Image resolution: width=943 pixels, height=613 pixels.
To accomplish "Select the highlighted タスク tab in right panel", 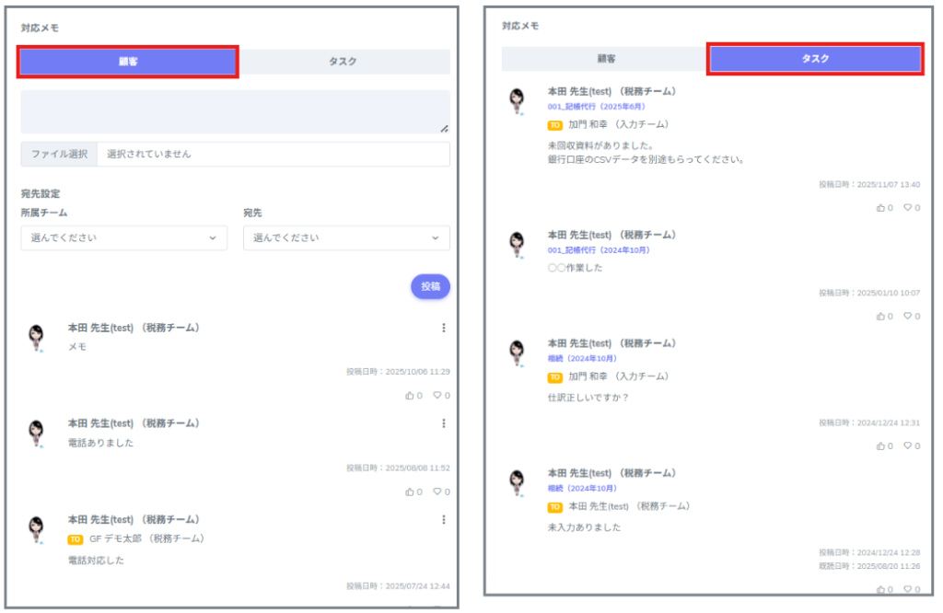I will pyautogui.click(x=815, y=59).
